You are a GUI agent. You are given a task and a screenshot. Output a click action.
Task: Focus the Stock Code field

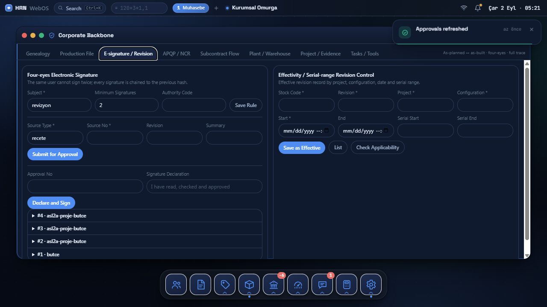pos(306,105)
